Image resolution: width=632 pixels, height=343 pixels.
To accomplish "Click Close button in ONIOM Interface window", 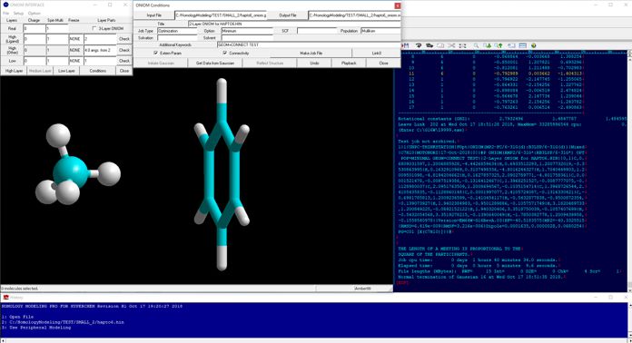I will pyautogui.click(x=124, y=71).
